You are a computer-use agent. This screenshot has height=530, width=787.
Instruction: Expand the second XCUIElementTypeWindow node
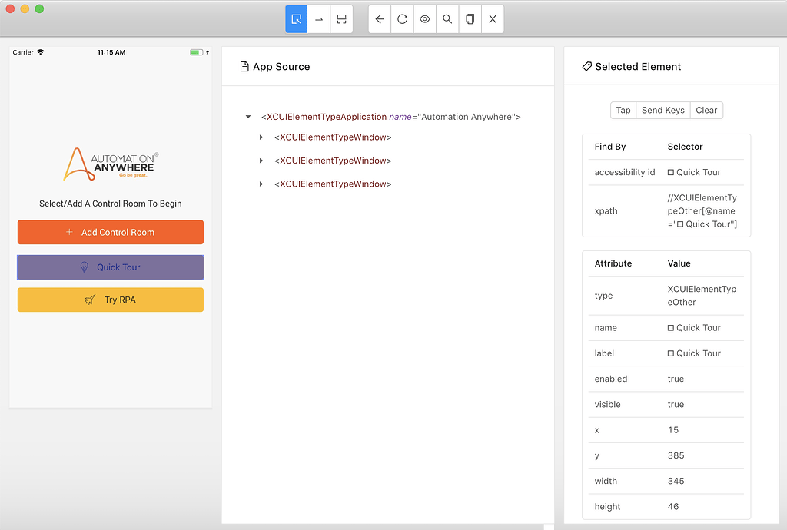261,162
